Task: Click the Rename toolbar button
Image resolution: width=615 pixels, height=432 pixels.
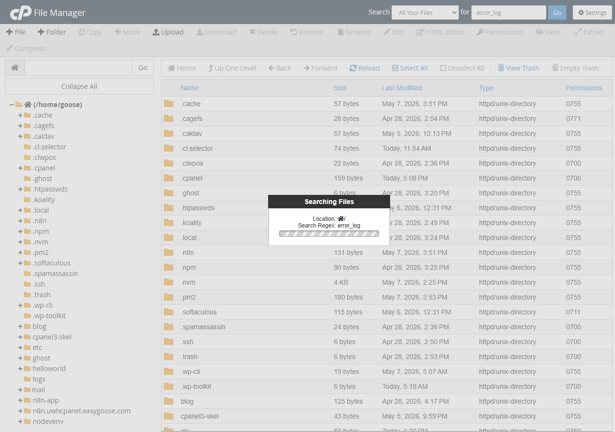Action: [x=354, y=32]
